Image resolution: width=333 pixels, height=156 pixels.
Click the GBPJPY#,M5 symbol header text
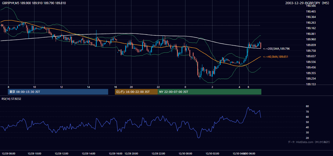pyautogui.click(x=11, y=3)
